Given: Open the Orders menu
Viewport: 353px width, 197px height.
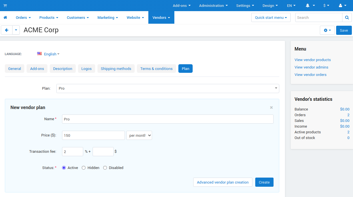Looking at the screenshot, I should (x=23, y=17).
